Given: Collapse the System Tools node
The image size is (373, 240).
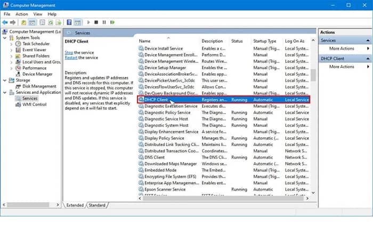Looking at the screenshot, I should (5, 38).
